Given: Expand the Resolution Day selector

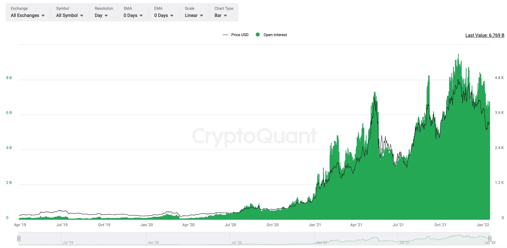Looking at the screenshot, I should (102, 15).
